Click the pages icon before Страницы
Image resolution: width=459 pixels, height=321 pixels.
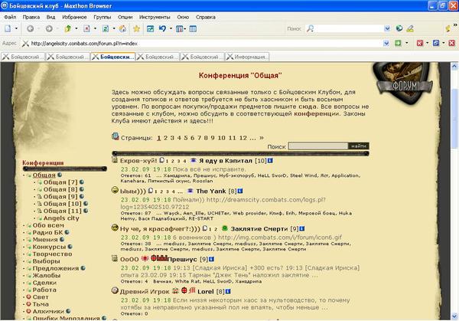(116, 136)
